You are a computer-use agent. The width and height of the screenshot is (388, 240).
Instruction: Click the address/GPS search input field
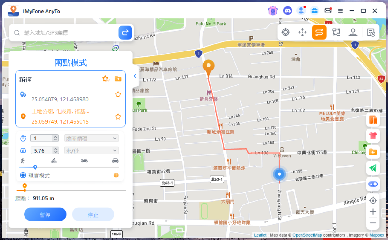69,33
